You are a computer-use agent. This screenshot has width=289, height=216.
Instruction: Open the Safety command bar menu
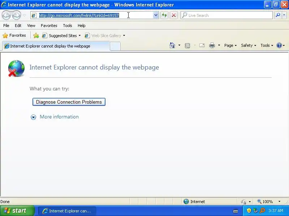coord(249,45)
